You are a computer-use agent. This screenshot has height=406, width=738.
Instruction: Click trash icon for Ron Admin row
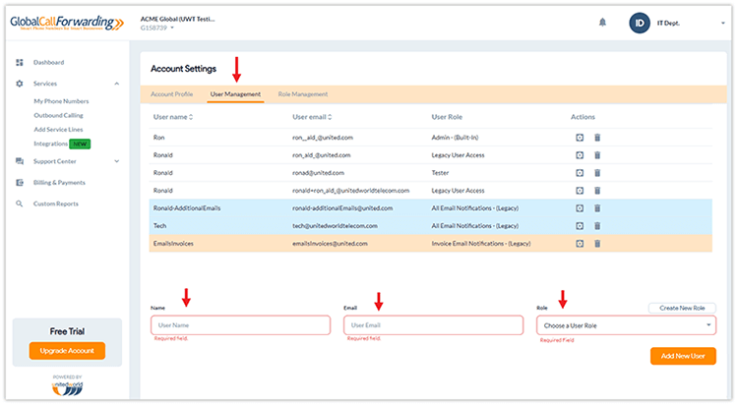click(x=597, y=138)
